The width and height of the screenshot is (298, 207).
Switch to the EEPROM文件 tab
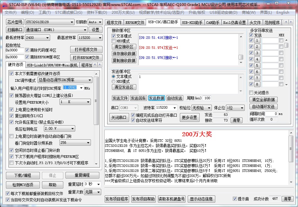click(x=135, y=23)
